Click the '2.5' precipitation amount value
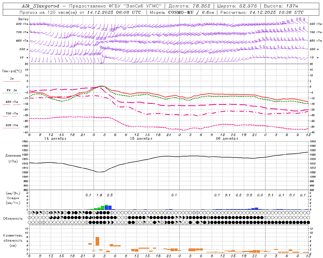Image resolution: width=323 pixels, height=258 pixels. pos(110,195)
